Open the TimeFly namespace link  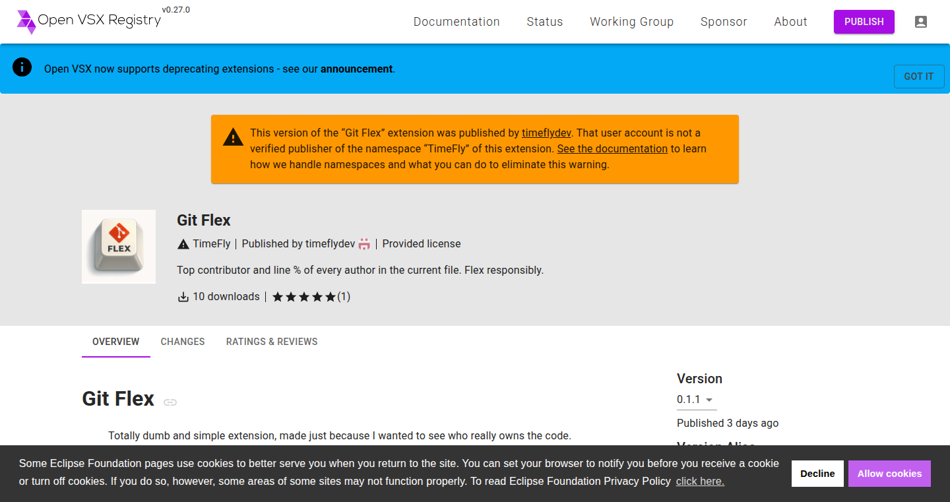[212, 244]
